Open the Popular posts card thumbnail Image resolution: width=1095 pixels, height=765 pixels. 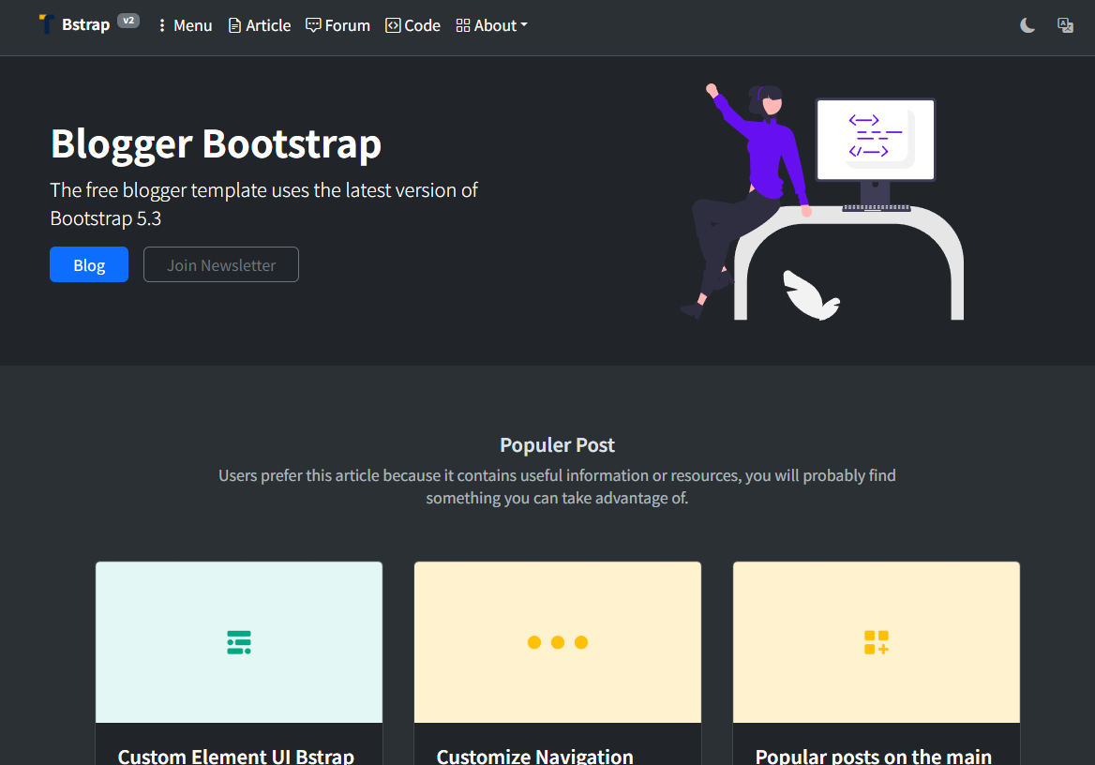877,642
